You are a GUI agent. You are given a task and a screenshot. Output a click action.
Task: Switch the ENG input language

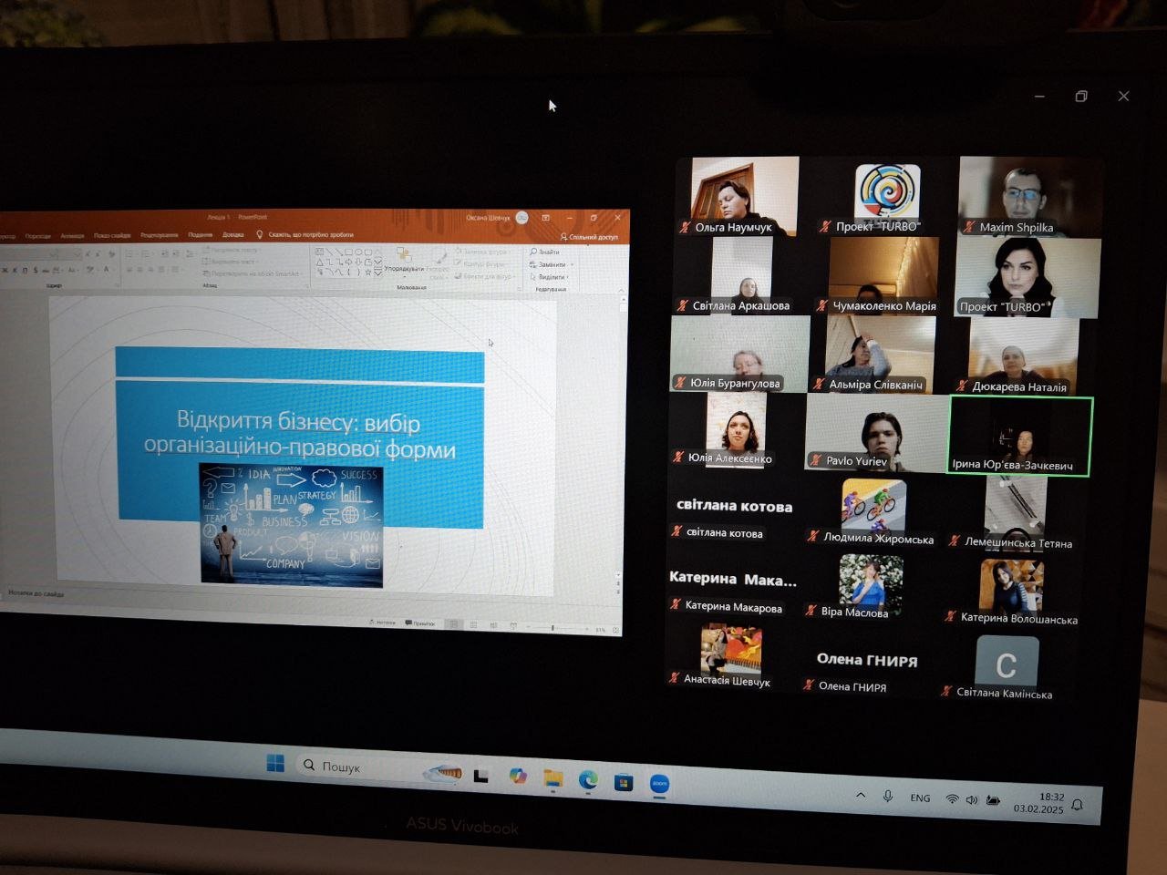coord(920,798)
